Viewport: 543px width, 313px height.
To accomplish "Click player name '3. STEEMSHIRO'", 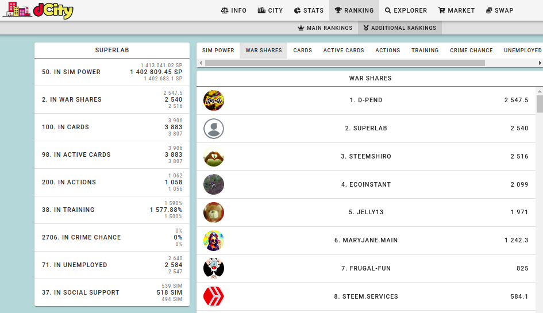I will 366,156.
